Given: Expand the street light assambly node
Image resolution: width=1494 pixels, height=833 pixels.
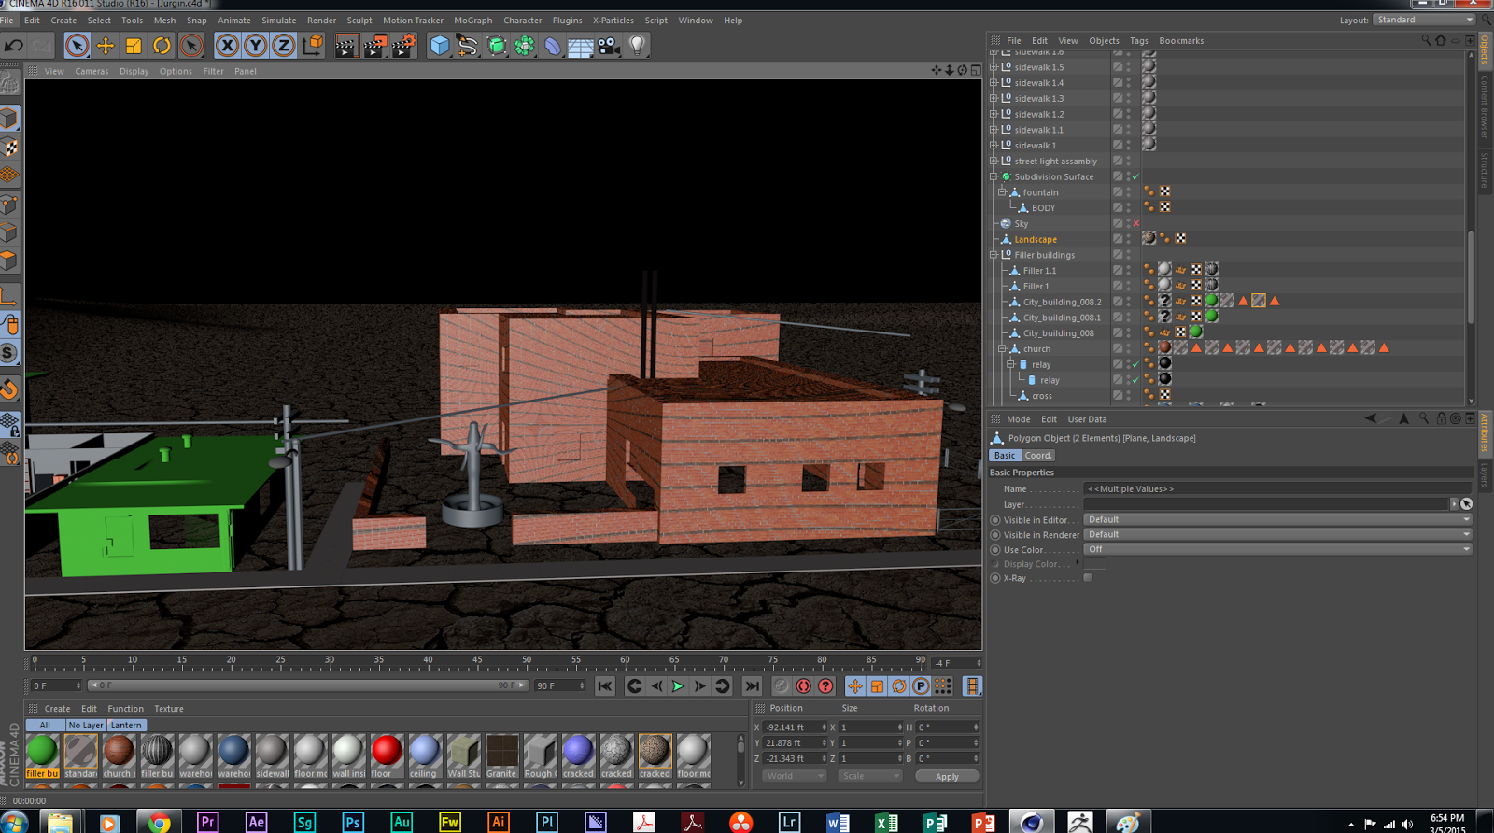Looking at the screenshot, I should 994,161.
